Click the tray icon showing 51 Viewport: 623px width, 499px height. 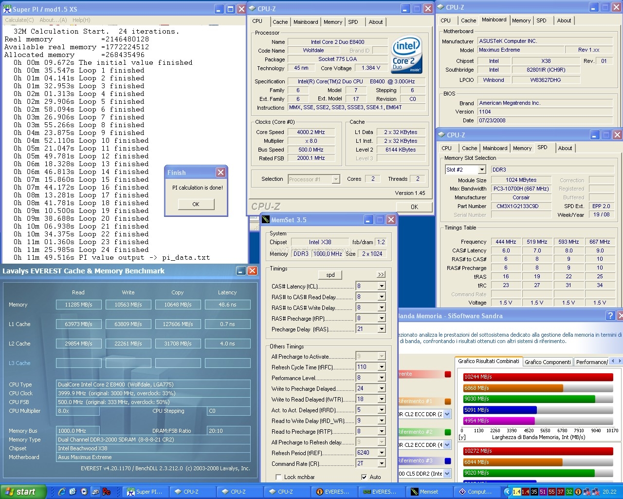tap(543, 492)
